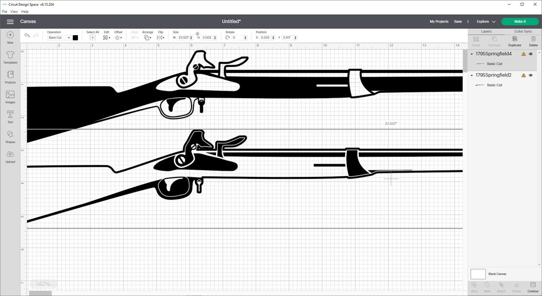542x296 pixels.
Task: Collapse the 1795Springfield4 layer group
Action: coord(471,54)
